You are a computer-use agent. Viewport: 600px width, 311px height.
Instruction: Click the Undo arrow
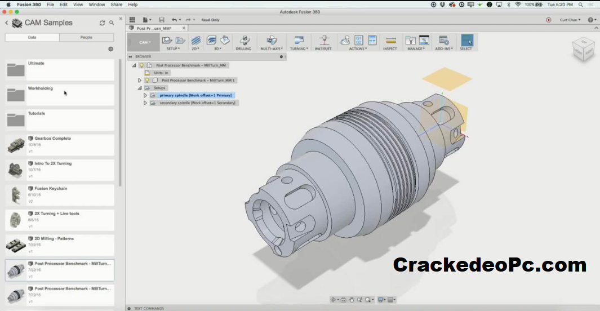tap(174, 20)
